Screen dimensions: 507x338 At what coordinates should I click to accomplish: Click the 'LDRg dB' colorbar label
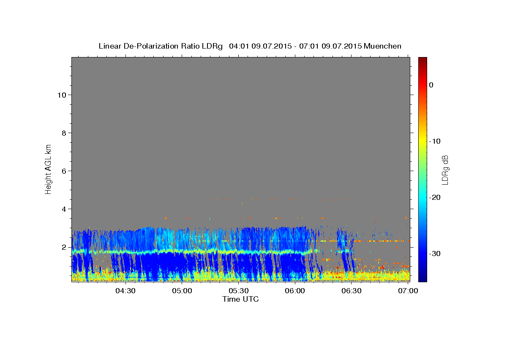pyautogui.click(x=445, y=170)
